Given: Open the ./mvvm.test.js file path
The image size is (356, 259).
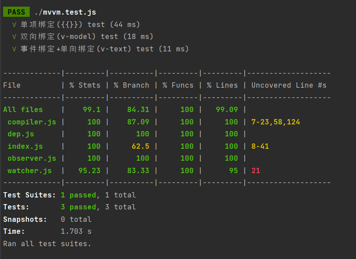Looking at the screenshot, I should [65, 12].
